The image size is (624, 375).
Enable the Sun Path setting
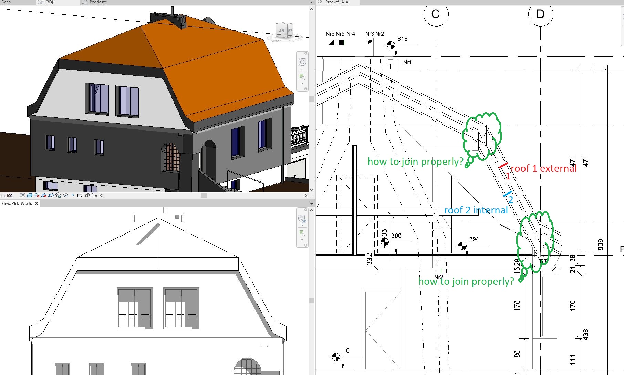(x=37, y=196)
